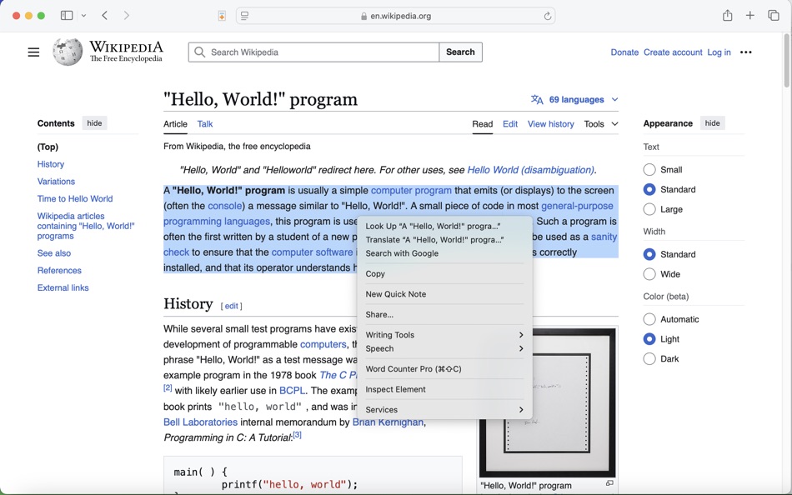792x495 pixels.
Task: Expand Writing Tools submenu
Action: [444, 335]
